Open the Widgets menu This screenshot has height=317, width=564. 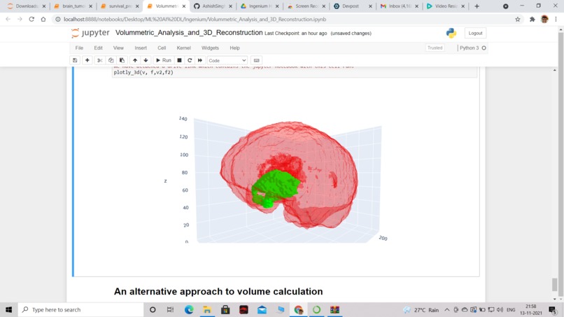pos(210,48)
